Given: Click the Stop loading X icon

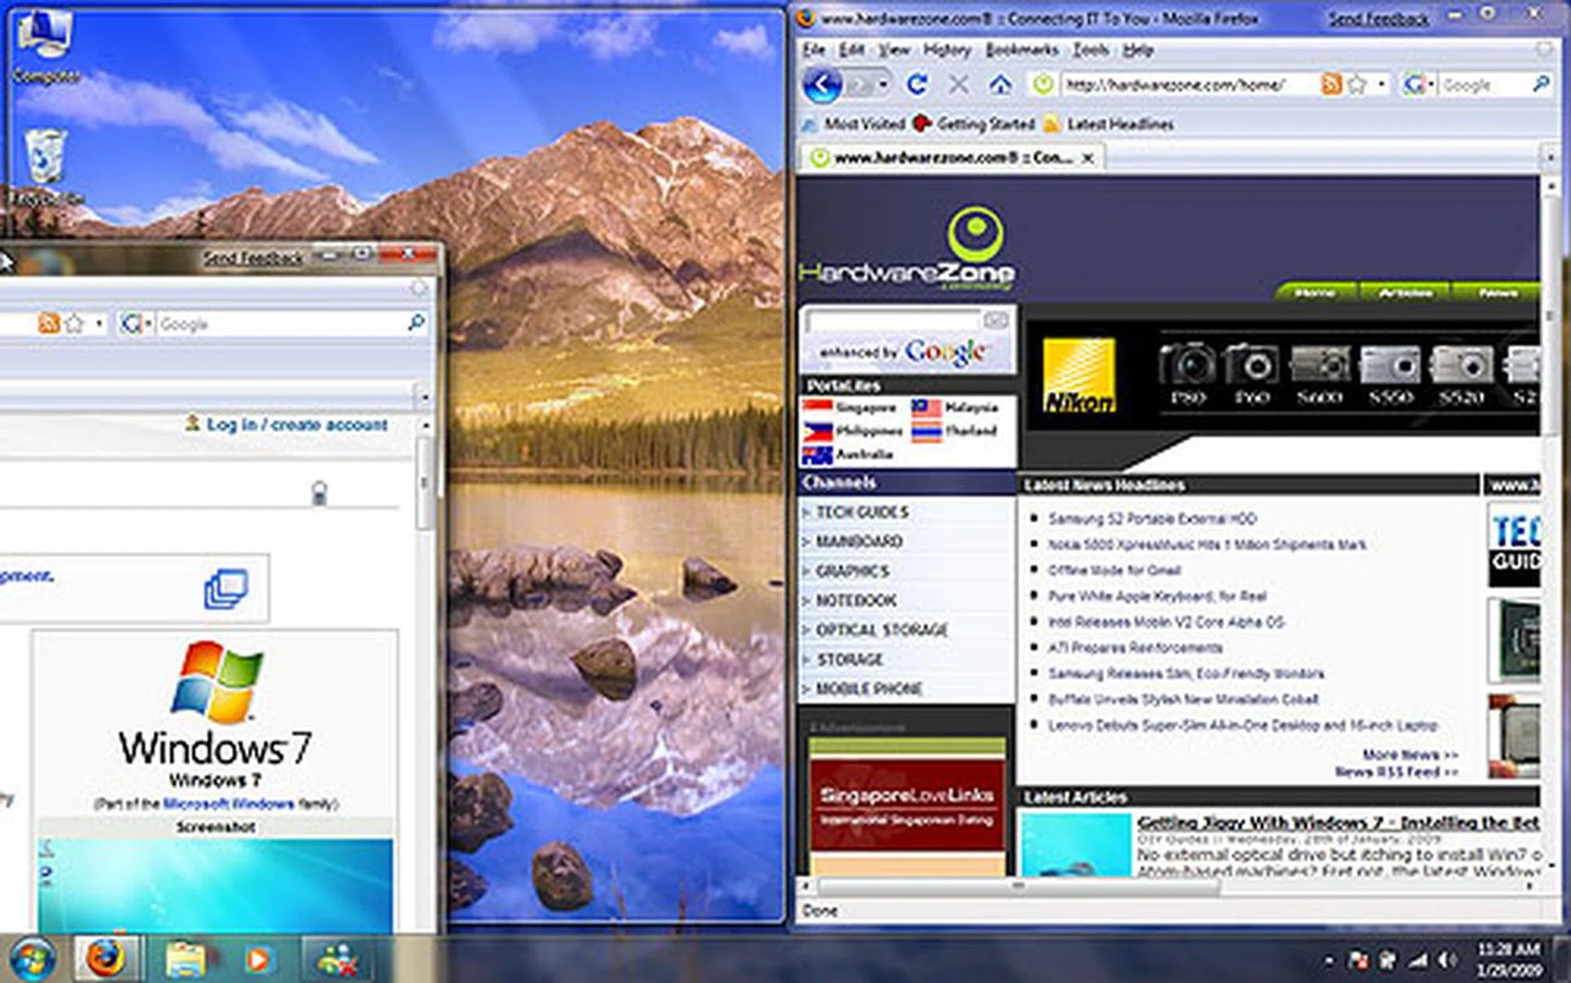Looking at the screenshot, I should coord(959,84).
